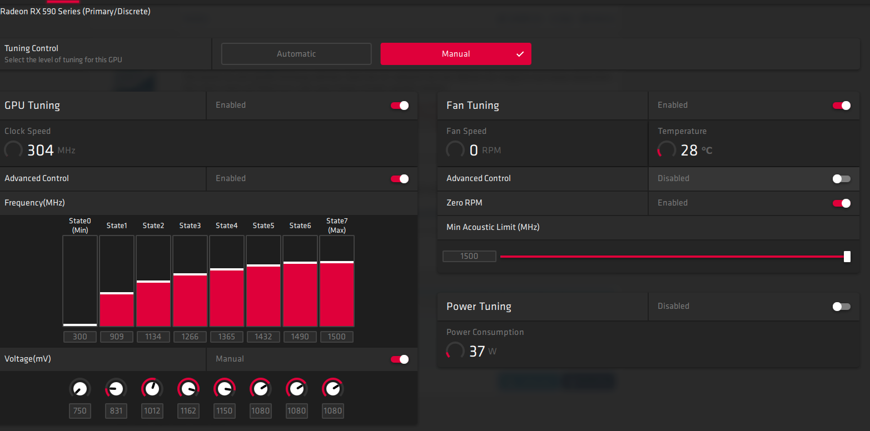
Task: Click voltage field showing 1162
Action: (188, 411)
